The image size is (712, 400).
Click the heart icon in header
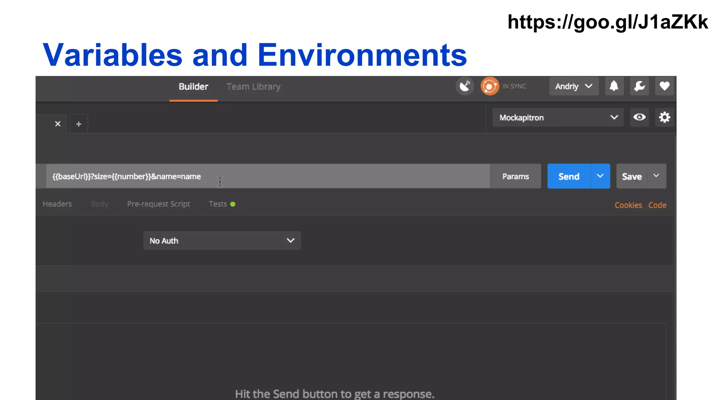tap(664, 86)
